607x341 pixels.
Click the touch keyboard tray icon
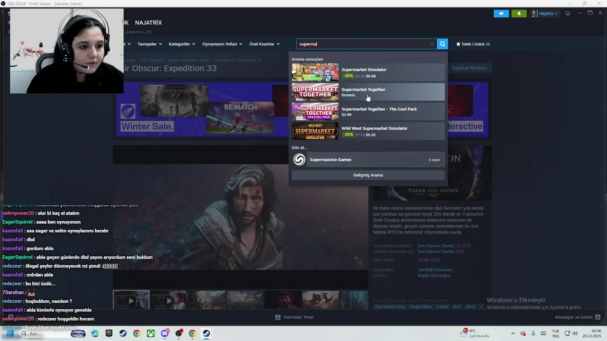click(543, 333)
